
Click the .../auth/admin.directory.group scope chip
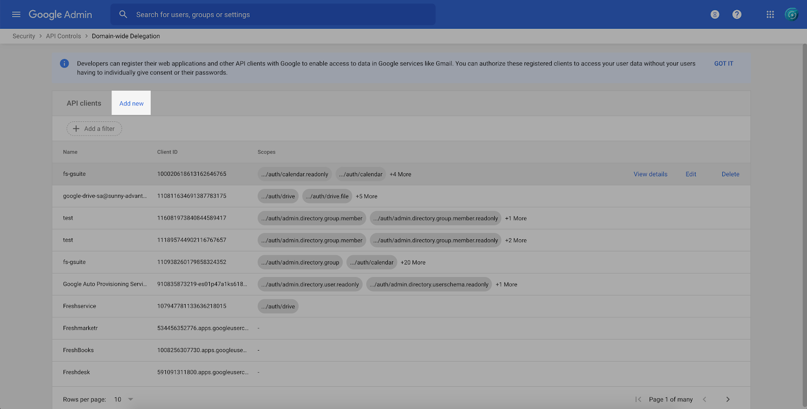300,262
